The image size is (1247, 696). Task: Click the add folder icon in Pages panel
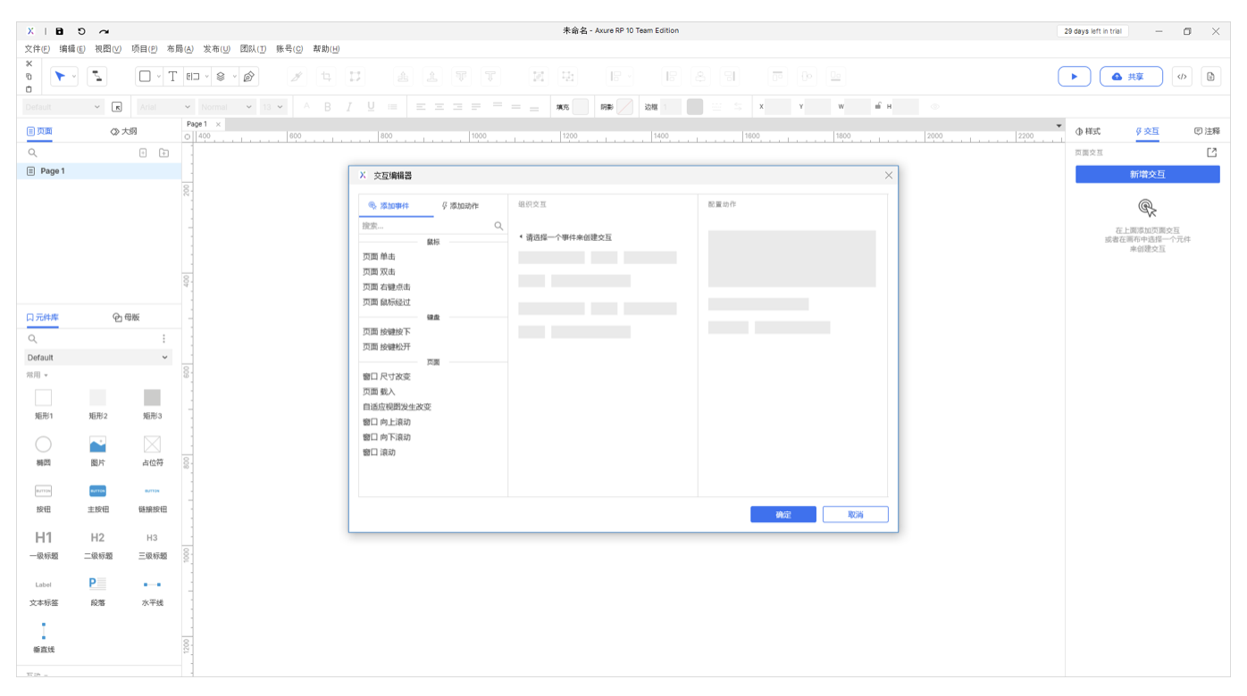click(x=163, y=153)
